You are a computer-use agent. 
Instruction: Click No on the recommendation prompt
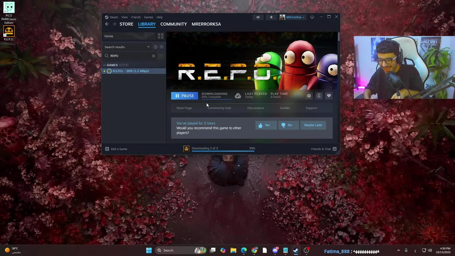click(288, 125)
